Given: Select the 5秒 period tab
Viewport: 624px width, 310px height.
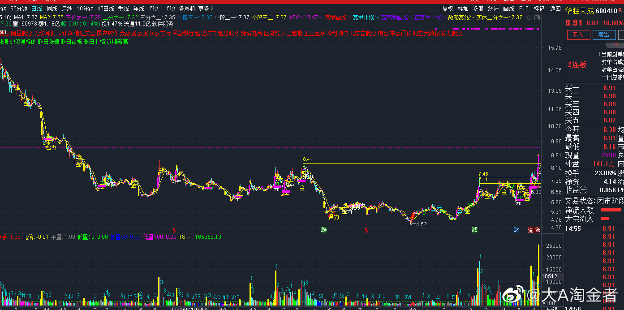Looking at the screenshot, I should 154,9.
